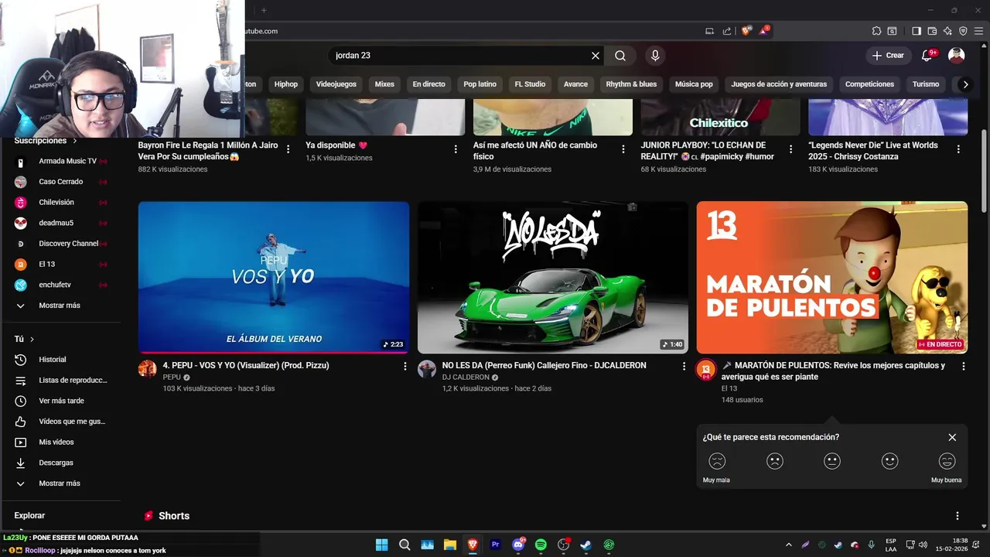Open the account avatar menu
Viewport: 990px width, 557px height.
click(957, 55)
